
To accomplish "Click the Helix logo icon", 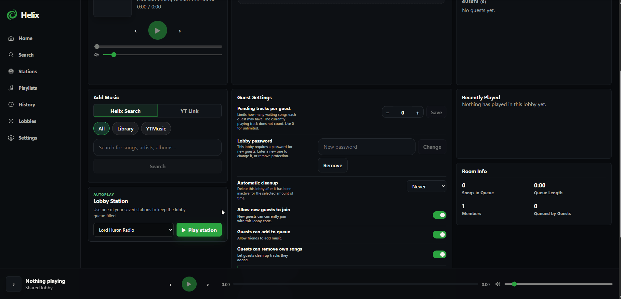I will click(12, 15).
